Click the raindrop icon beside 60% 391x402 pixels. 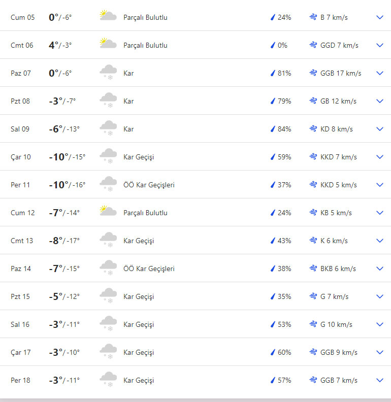(x=273, y=352)
